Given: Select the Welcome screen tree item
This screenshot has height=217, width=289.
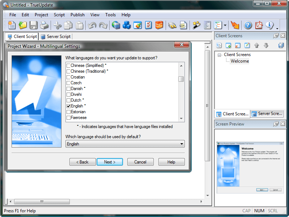Looking at the screenshot, I should 240,61.
